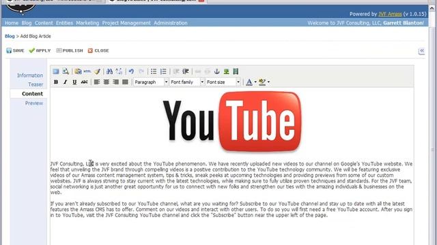Open the Paragraph format dropdown
This screenshot has height=245, width=437.
click(151, 82)
